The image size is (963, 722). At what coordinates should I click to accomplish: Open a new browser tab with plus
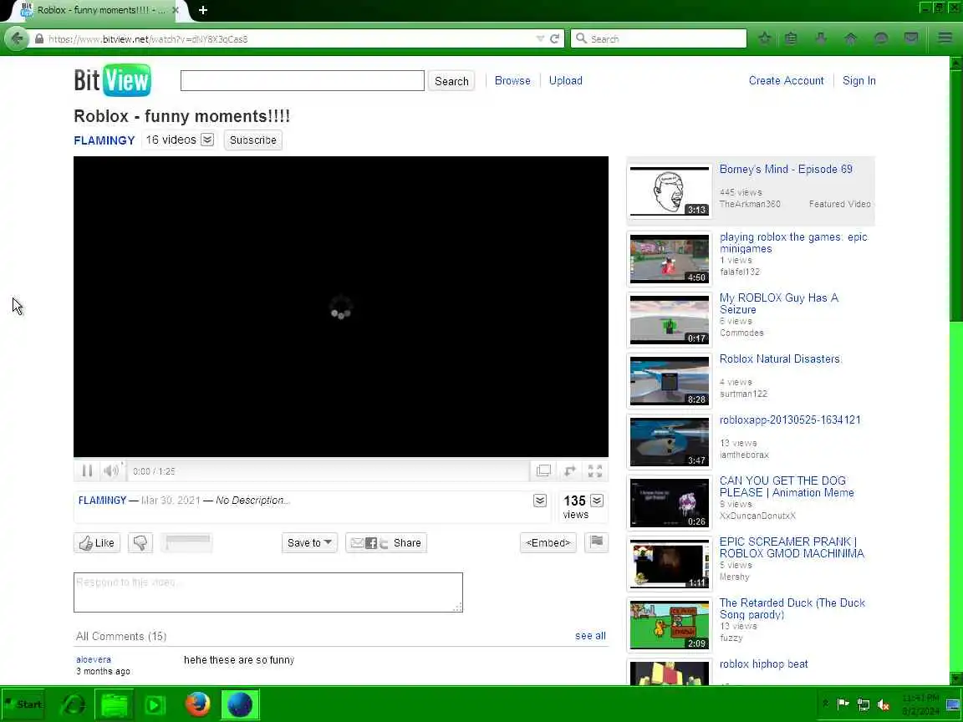click(x=202, y=10)
